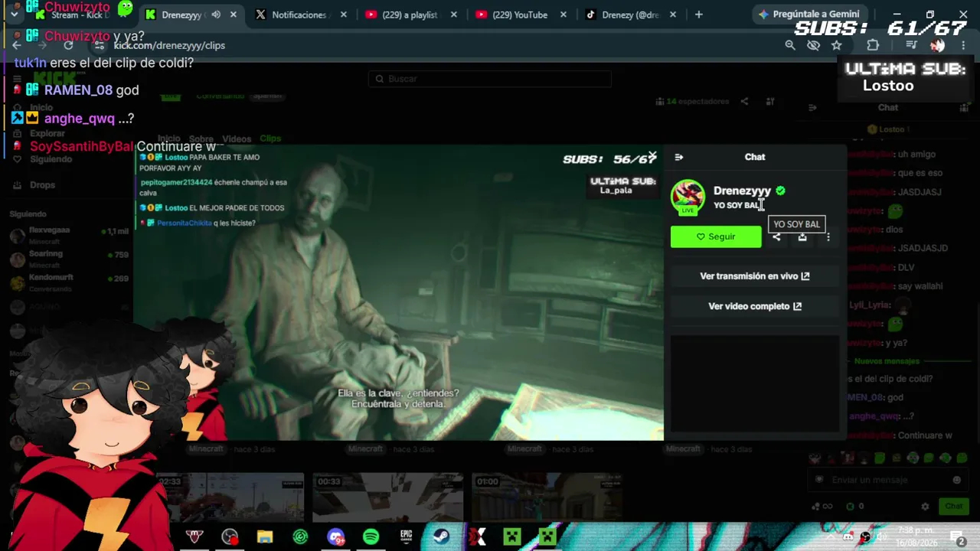Open Epic Games launcher from taskbar
This screenshot has width=980, height=551.
coord(406,537)
